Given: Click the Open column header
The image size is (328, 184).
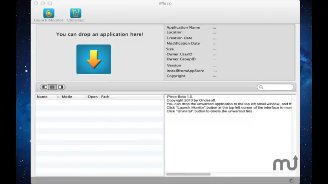Looking at the screenshot, I should click(93, 97).
